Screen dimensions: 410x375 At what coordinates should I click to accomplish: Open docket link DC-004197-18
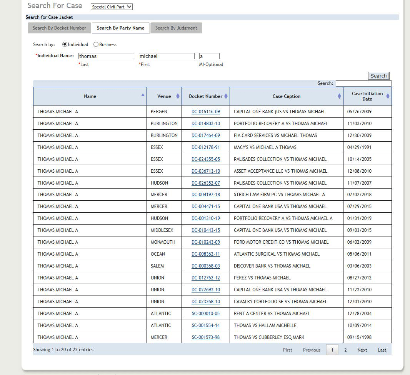tap(206, 195)
